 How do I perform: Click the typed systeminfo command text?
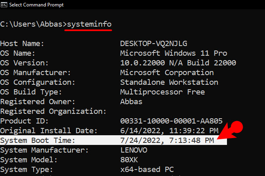pos(89,25)
